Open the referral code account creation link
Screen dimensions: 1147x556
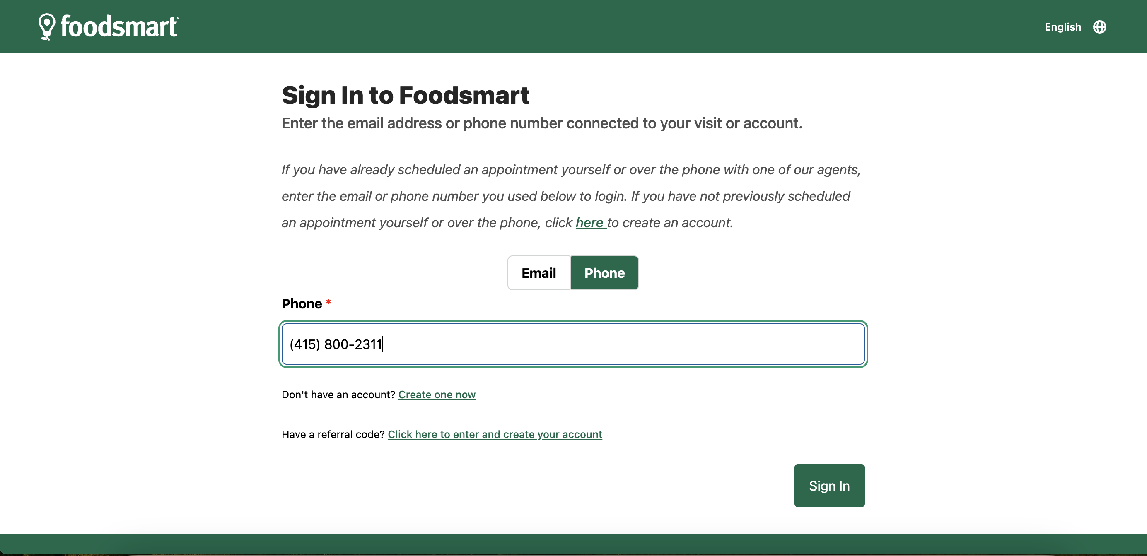click(495, 434)
